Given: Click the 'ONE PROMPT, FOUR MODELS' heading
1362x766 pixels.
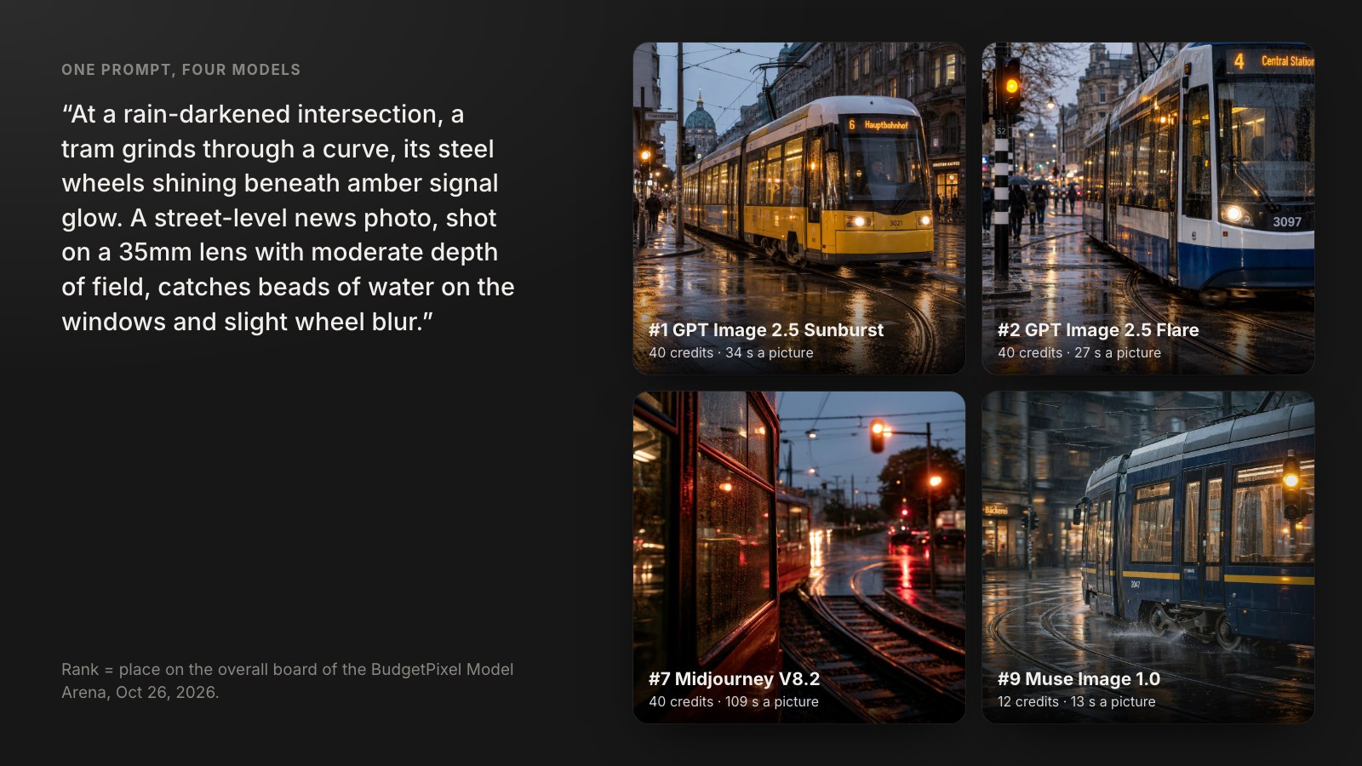Looking at the screenshot, I should point(180,70).
